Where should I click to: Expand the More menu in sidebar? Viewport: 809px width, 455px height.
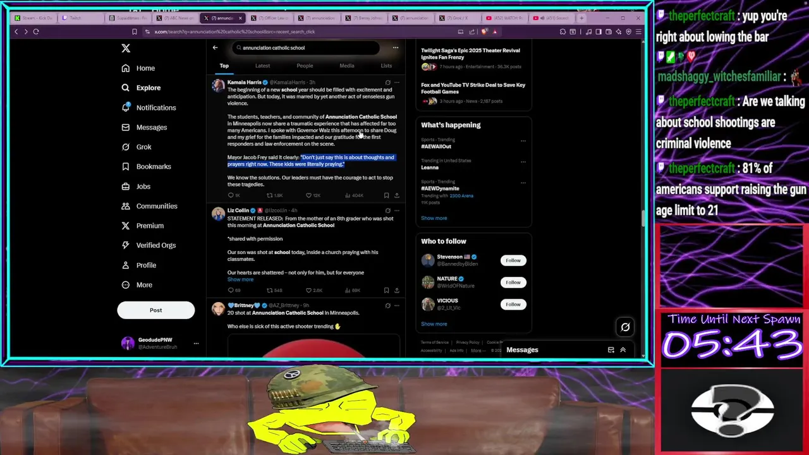(x=137, y=285)
